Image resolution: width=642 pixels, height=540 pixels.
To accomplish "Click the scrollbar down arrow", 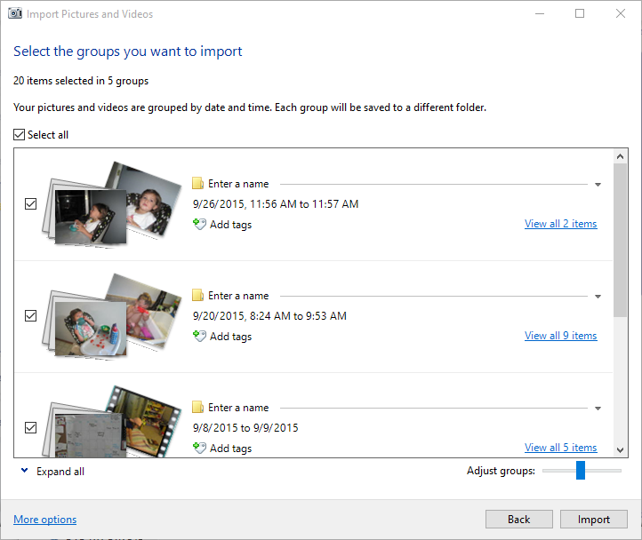I will (x=621, y=450).
